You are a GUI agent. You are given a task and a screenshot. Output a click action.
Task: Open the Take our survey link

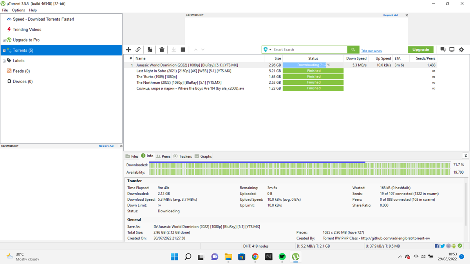pos(372,51)
